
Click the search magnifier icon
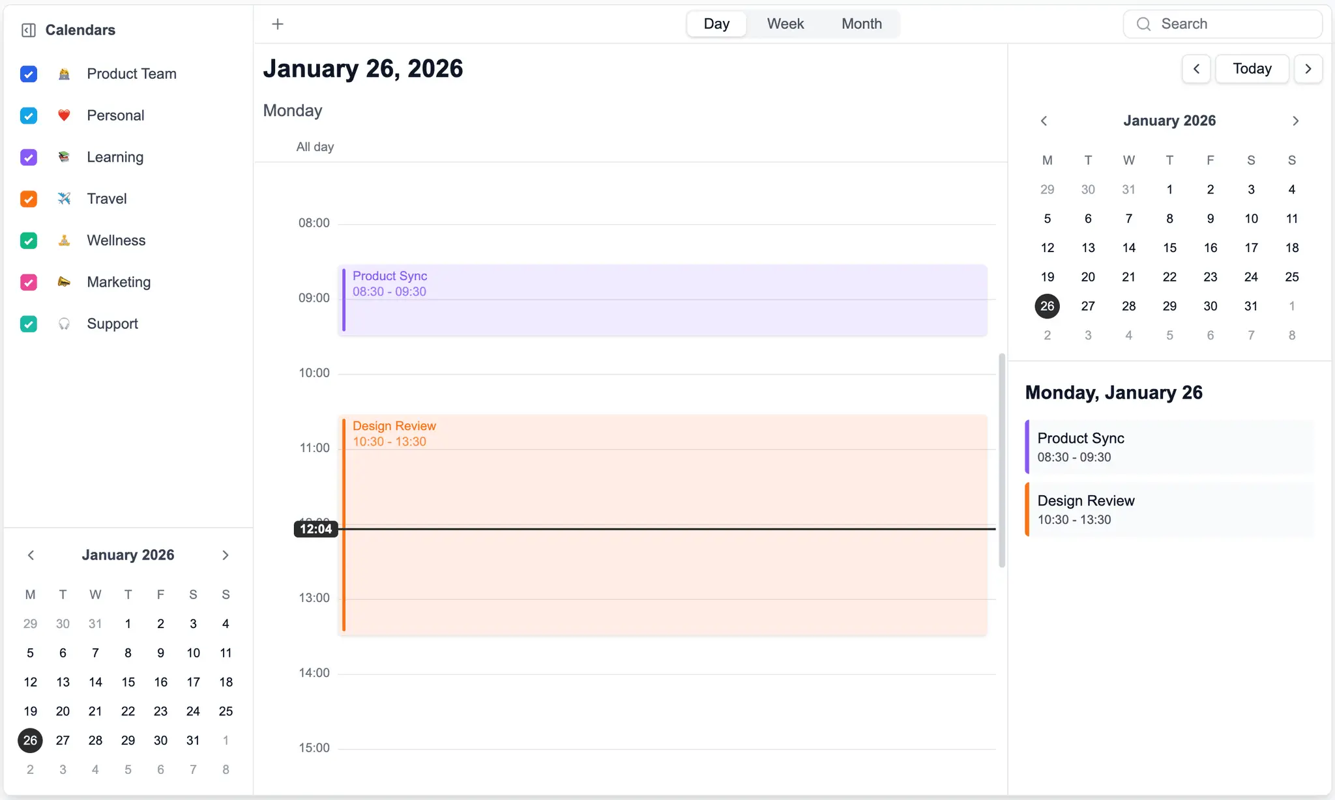1143,24
